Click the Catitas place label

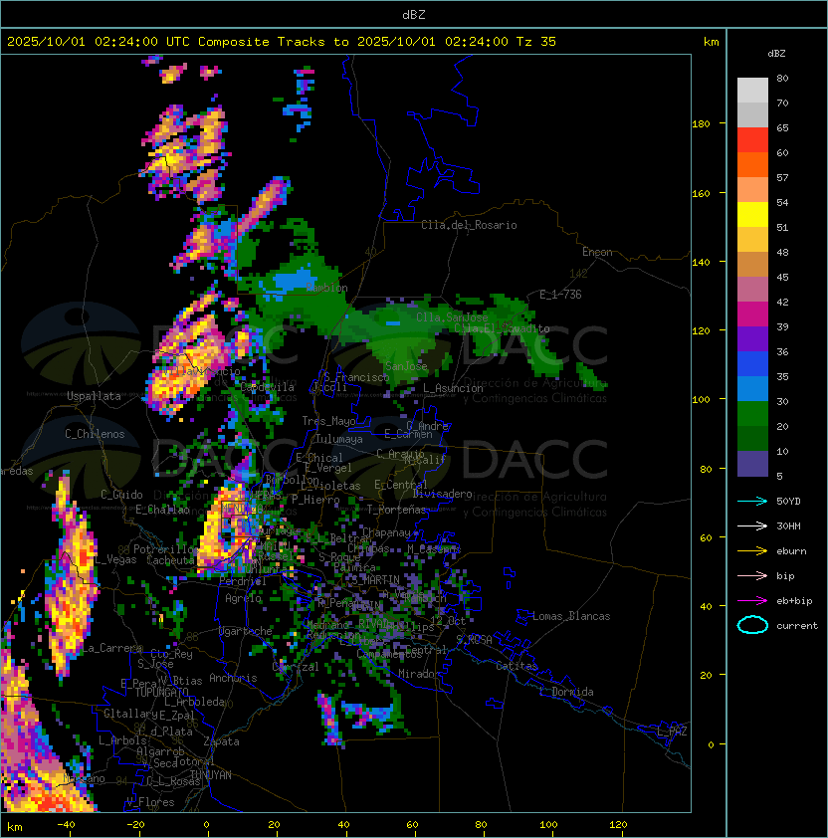517,667
